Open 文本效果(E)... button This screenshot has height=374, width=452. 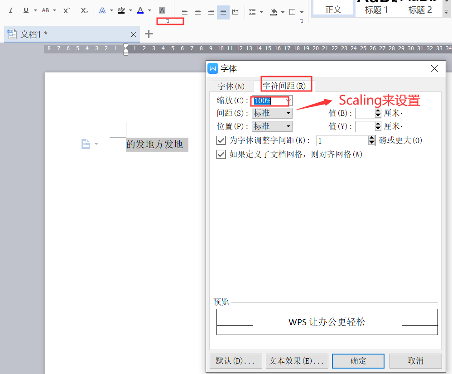click(x=297, y=361)
